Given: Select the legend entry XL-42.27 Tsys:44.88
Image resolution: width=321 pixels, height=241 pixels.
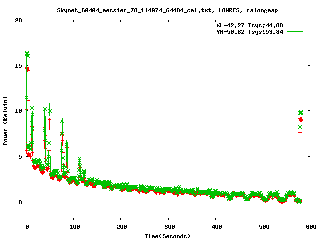Looking at the screenshot, I should click(250, 25).
